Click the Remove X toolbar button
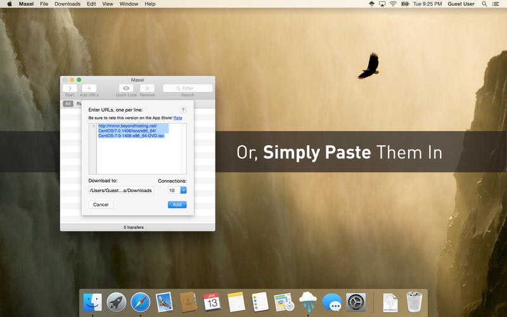 tap(147, 88)
